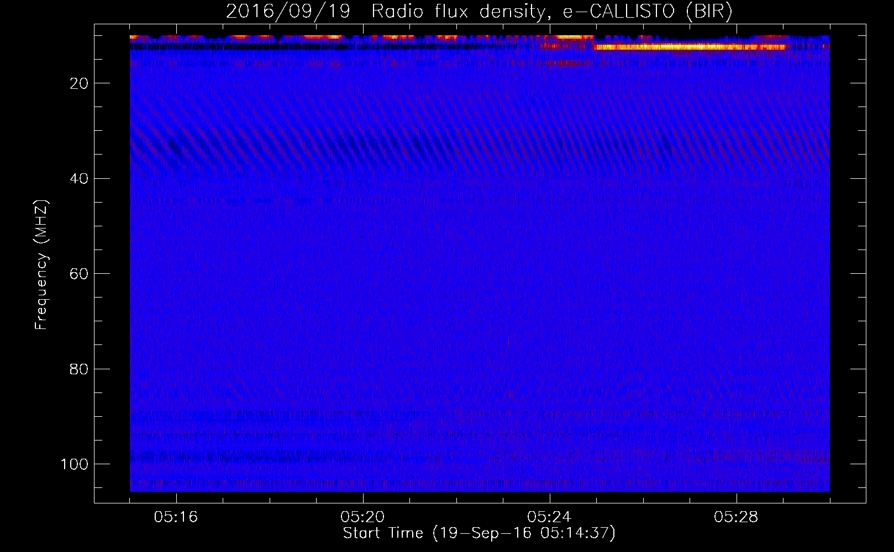Click the plot title "Radio flux density, e-CALLISTO (BIR)"
Image resolution: width=894 pixels, height=552 pixels.
click(551, 12)
